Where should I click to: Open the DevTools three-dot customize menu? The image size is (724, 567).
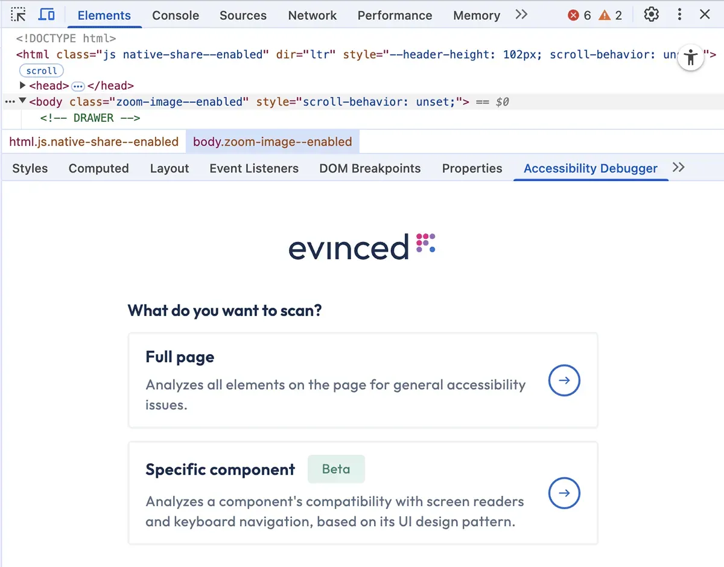(680, 14)
